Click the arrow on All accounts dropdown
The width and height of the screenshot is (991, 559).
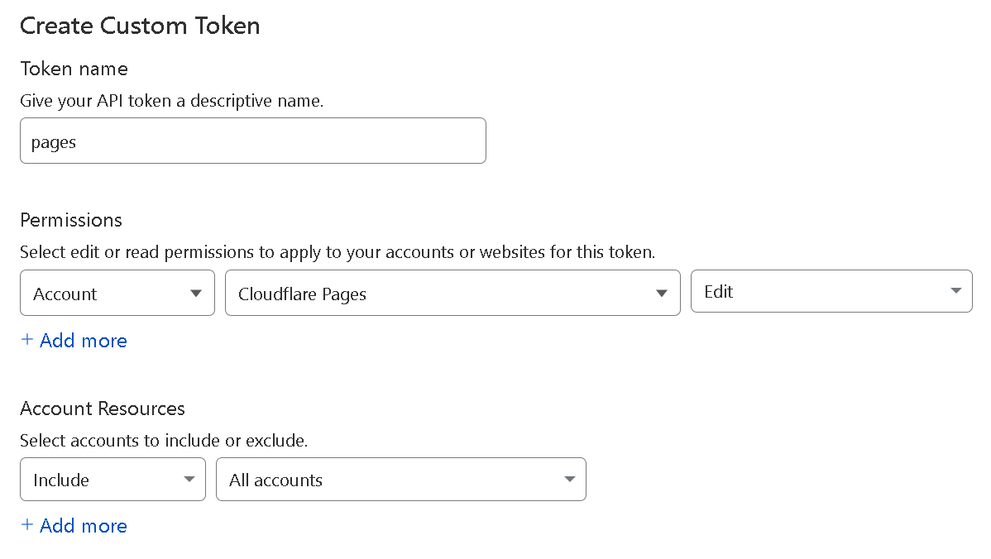point(569,480)
